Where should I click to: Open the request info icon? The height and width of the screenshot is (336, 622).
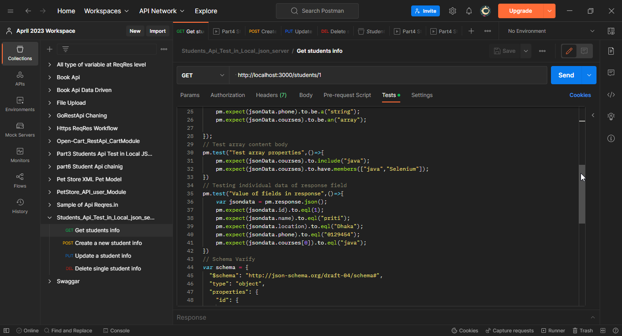click(611, 138)
